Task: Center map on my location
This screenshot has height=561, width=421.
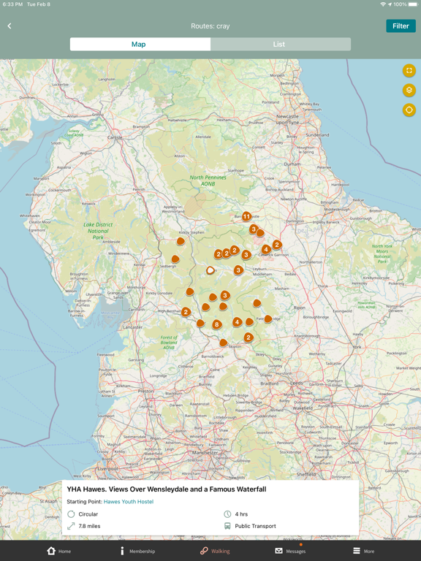Action: click(x=409, y=110)
